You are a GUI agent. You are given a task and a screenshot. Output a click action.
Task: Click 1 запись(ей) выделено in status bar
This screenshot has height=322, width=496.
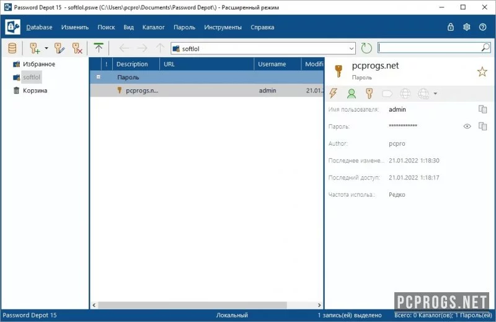(x=350, y=315)
